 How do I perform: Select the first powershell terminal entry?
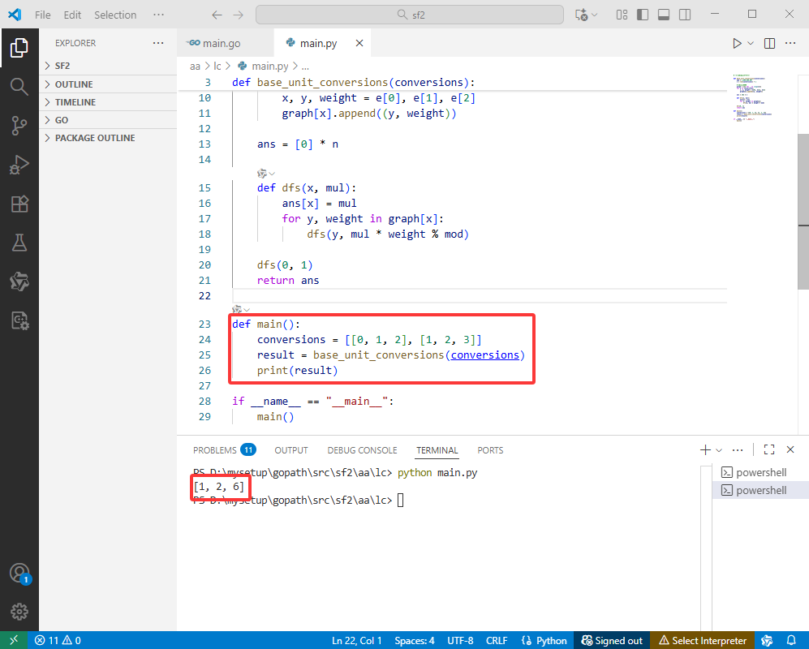pyautogui.click(x=760, y=472)
